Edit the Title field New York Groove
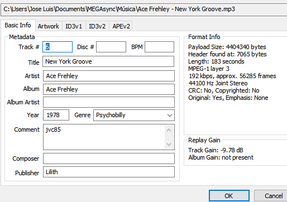Viewport: 287px width, 202px height. click(108, 61)
